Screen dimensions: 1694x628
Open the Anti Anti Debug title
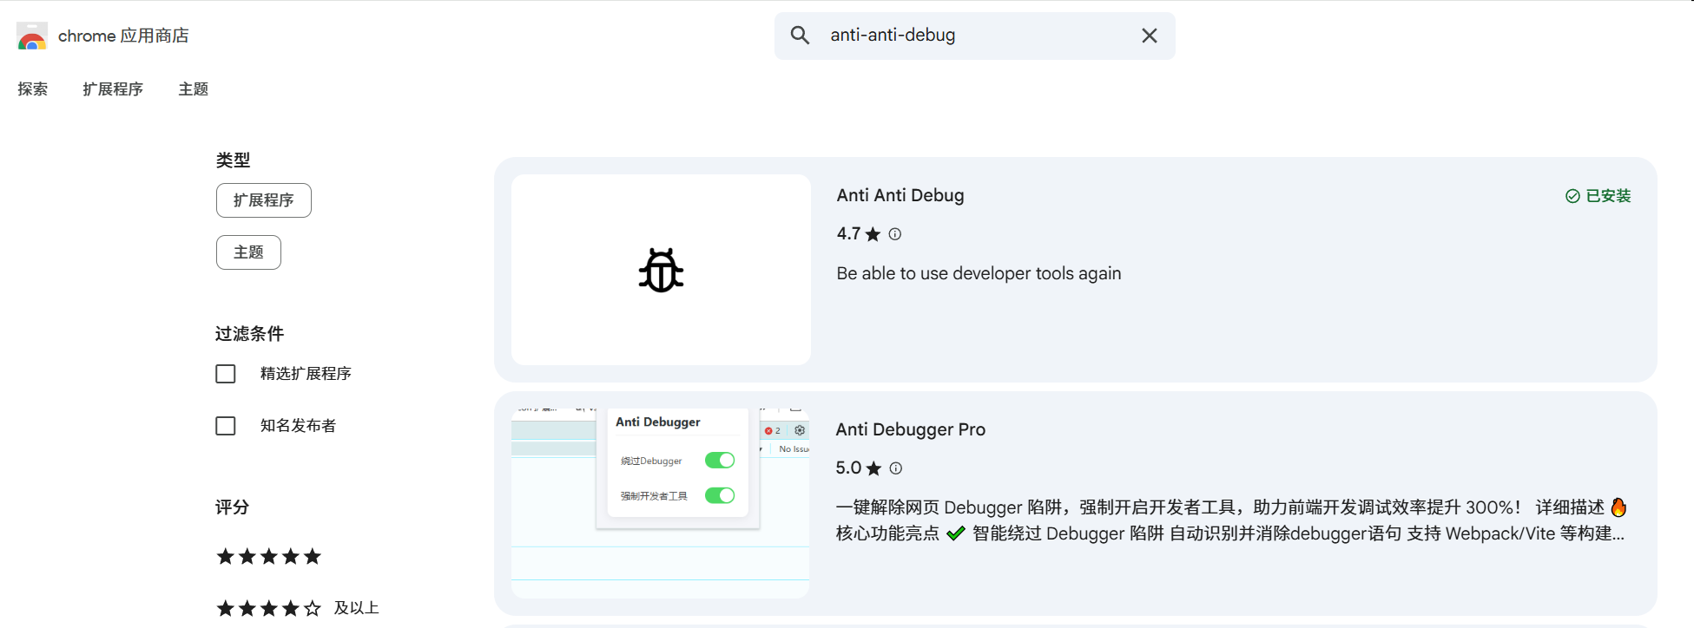900,195
